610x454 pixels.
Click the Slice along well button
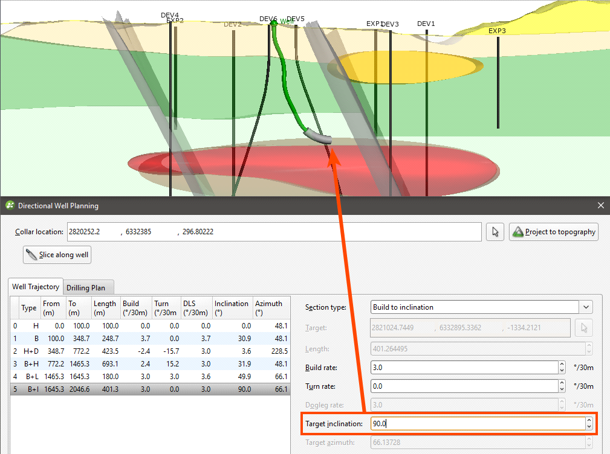pos(57,255)
